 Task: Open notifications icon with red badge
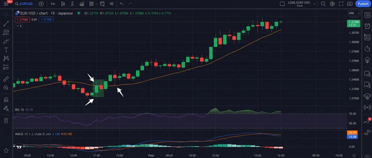[x=367, y=121]
